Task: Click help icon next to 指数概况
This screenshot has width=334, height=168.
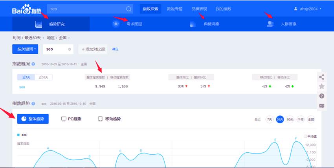Action: point(33,64)
